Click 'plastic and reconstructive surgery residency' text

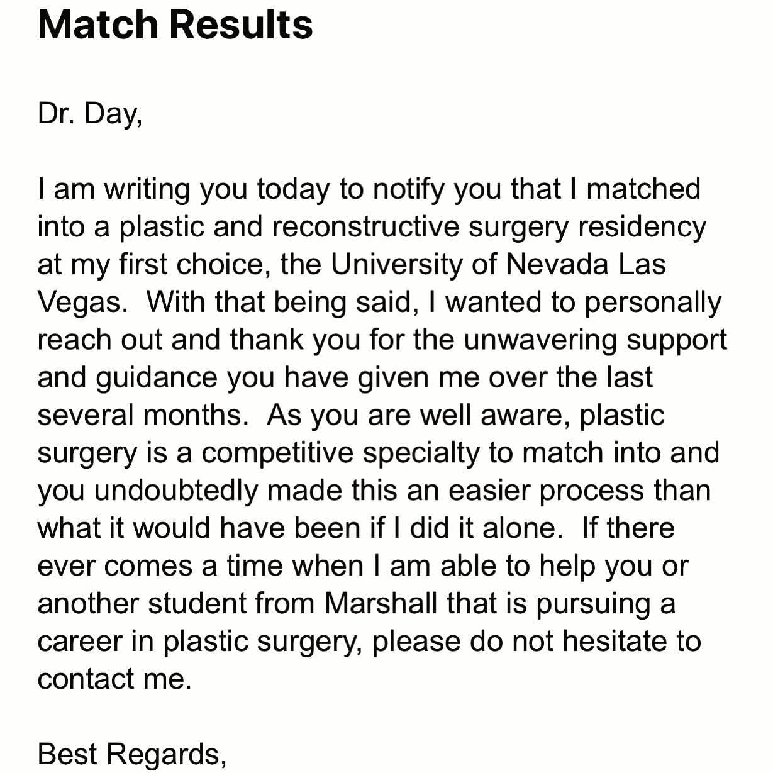[413, 226]
